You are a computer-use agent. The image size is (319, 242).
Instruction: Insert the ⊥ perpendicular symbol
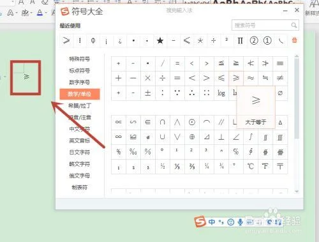click(x=221, y=137)
